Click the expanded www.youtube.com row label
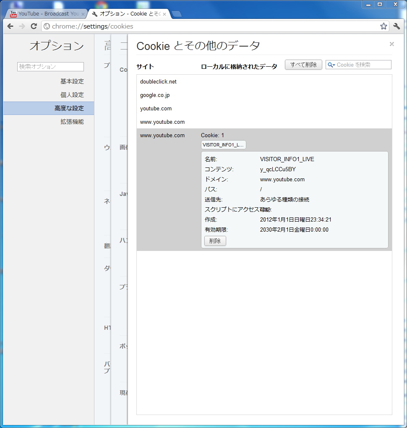This screenshot has width=407, height=428. coord(162,136)
